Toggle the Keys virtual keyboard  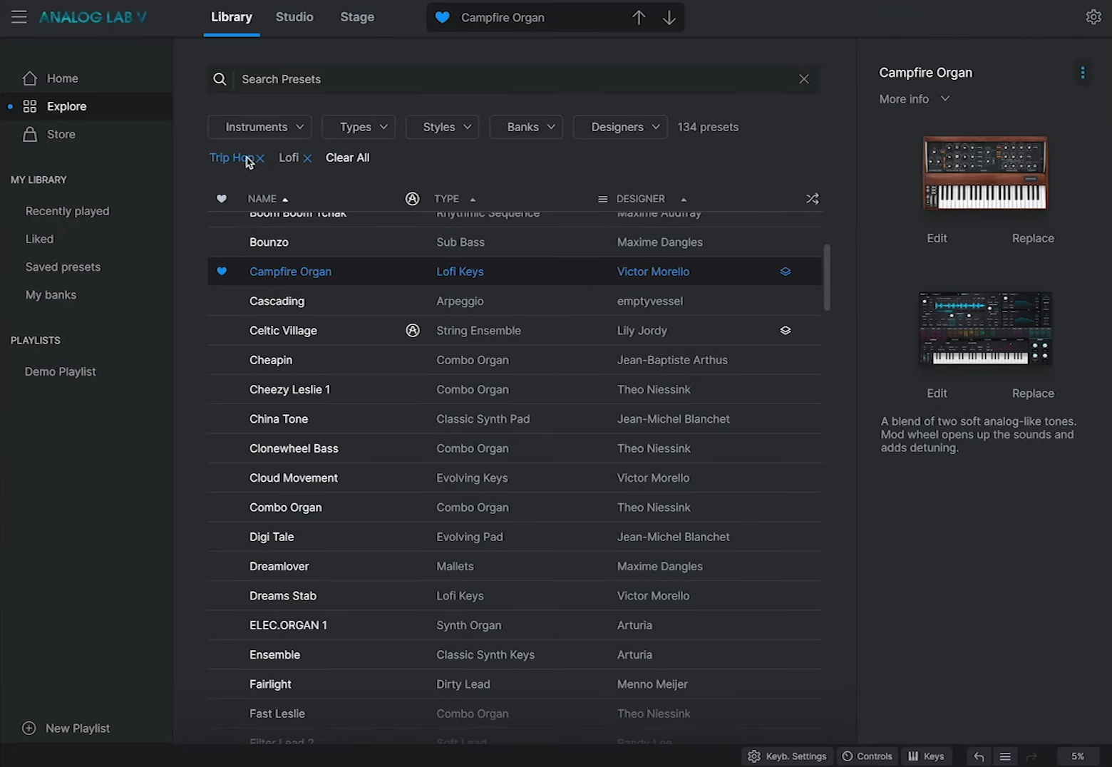coord(926,756)
